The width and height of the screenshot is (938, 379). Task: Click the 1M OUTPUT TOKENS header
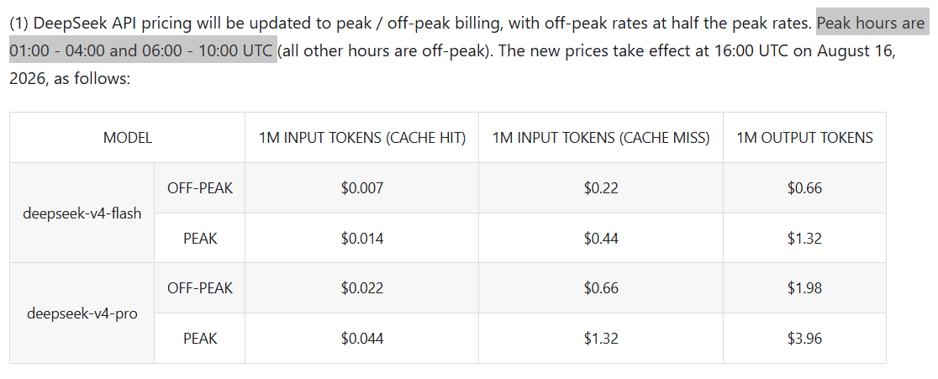pos(804,138)
